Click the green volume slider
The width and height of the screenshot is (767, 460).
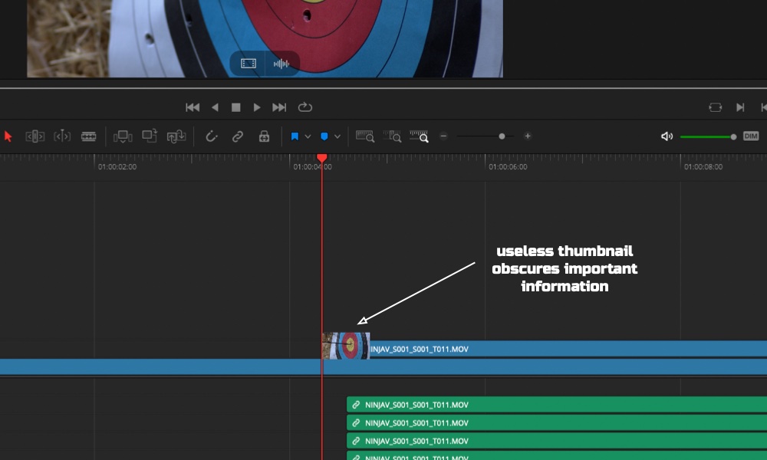[708, 137]
